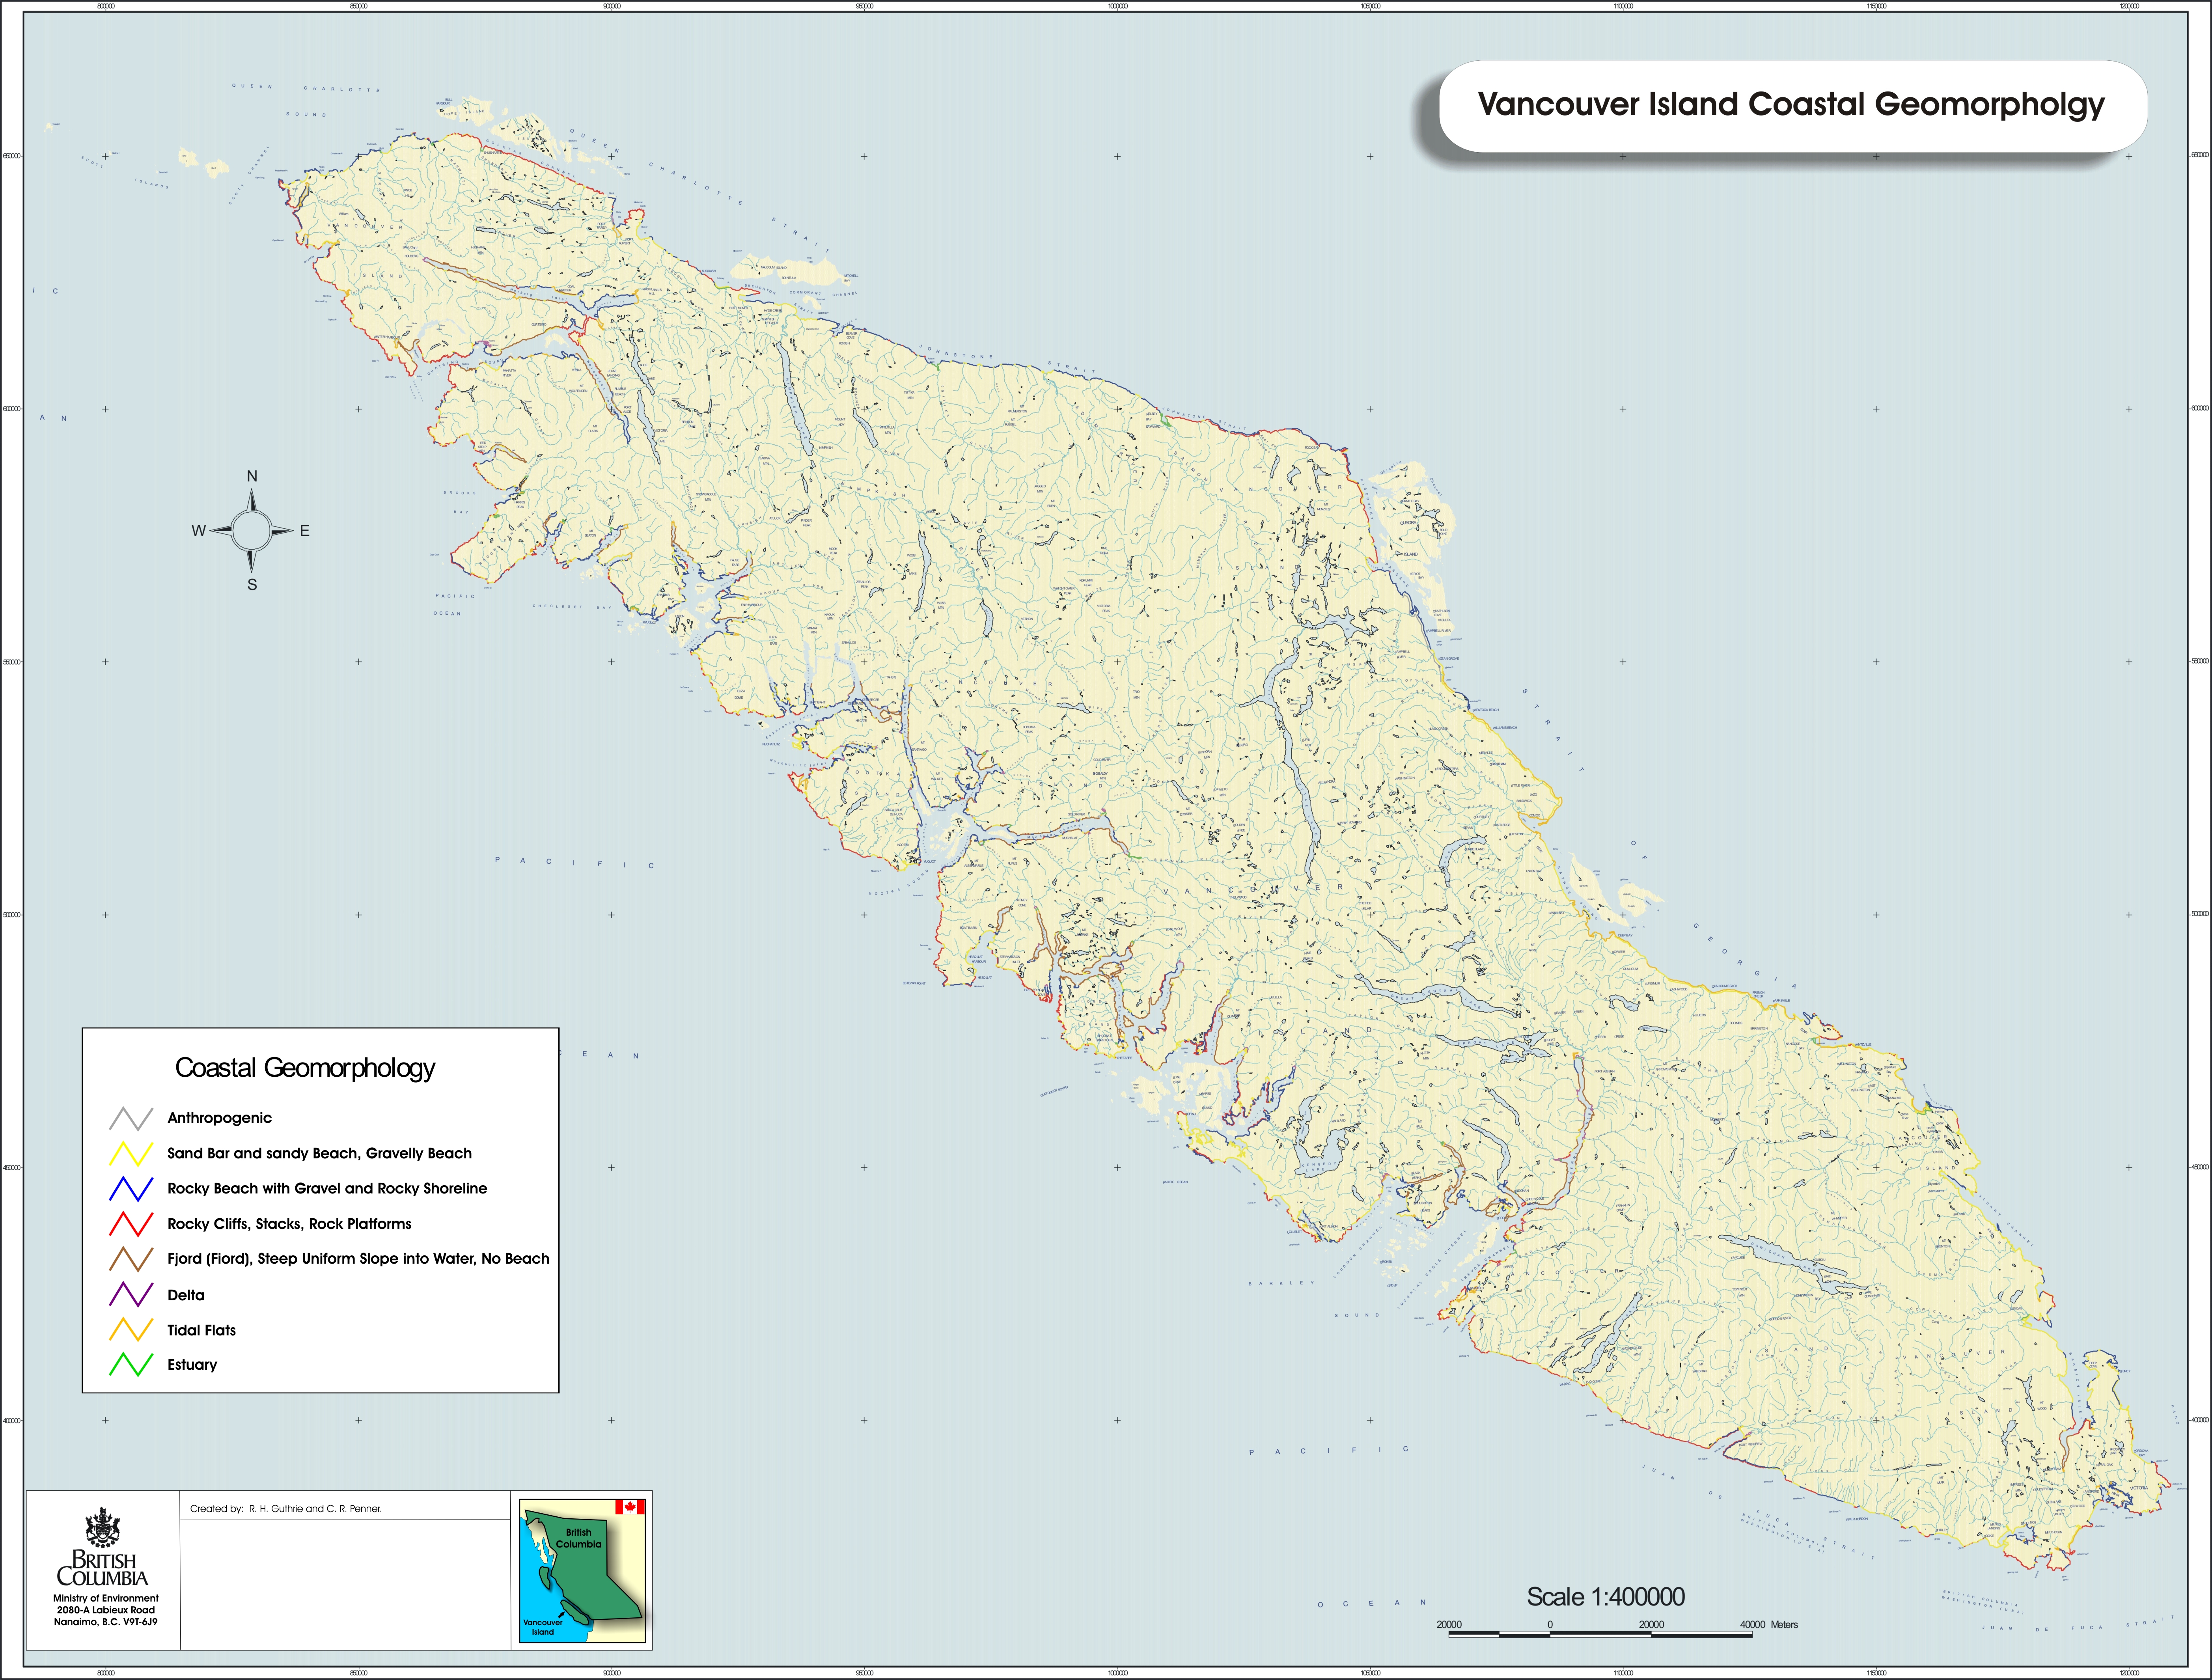The height and width of the screenshot is (1680, 2212).
Task: Pick the red Rocky Cliffs legend line symbol
Action: pos(131,1224)
